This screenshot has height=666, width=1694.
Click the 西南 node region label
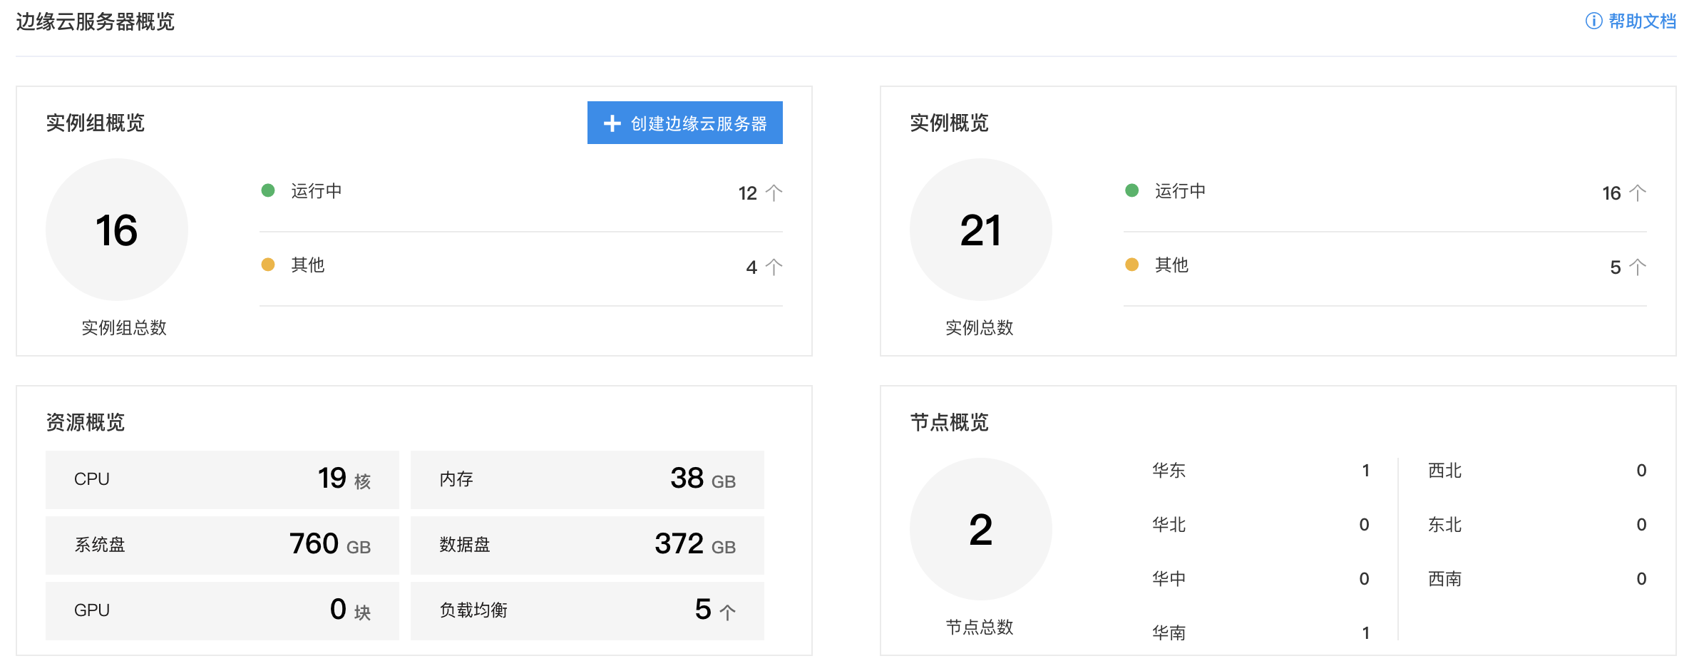point(1445,579)
